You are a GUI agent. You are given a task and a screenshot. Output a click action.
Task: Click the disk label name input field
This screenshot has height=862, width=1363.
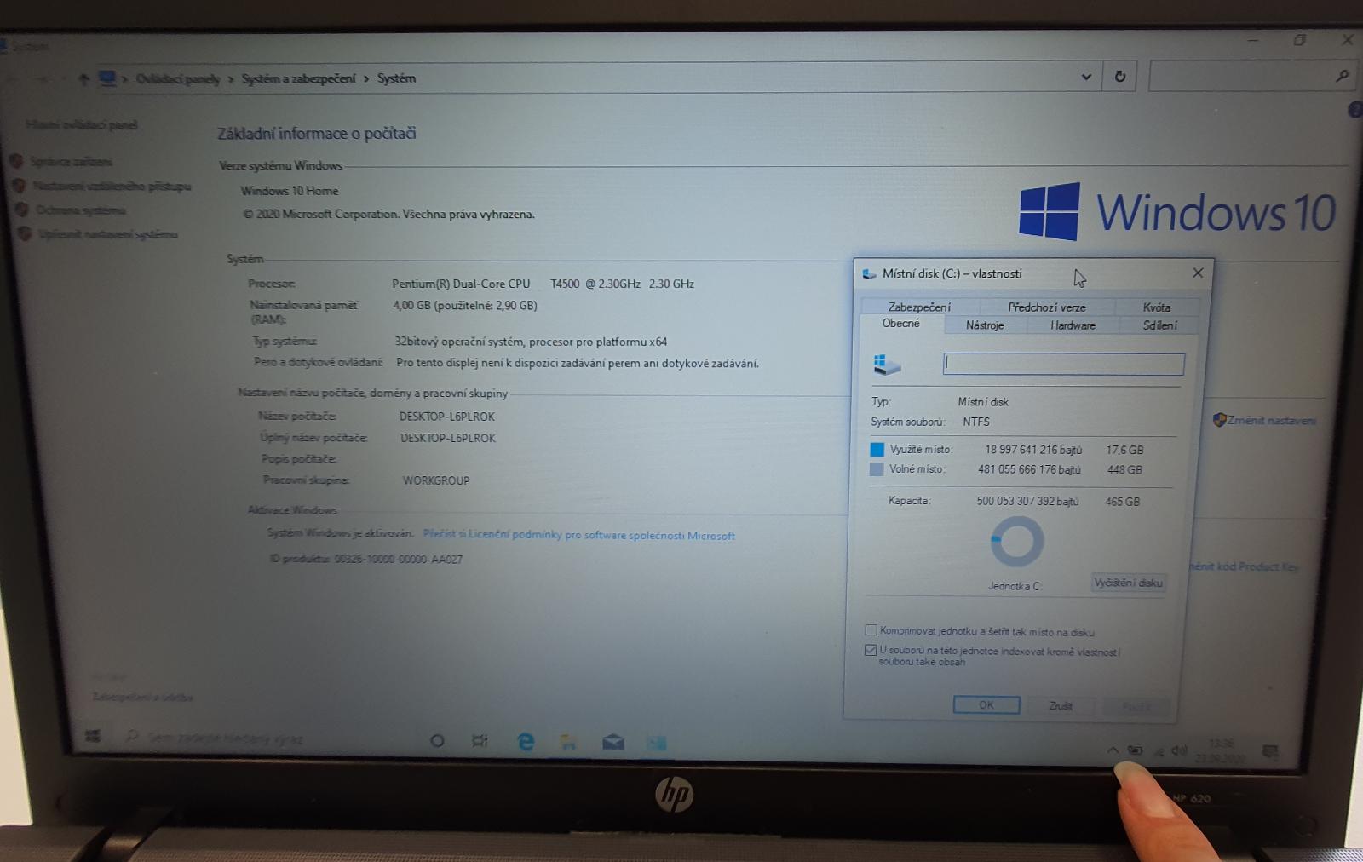(1063, 364)
